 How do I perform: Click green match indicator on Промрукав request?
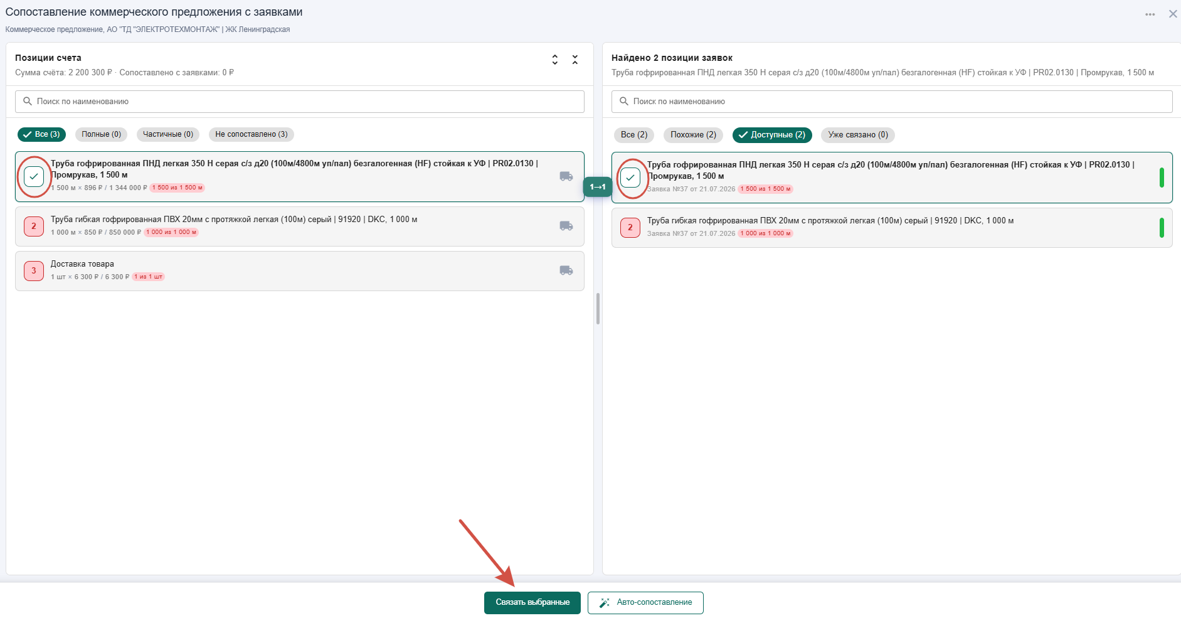1162,178
